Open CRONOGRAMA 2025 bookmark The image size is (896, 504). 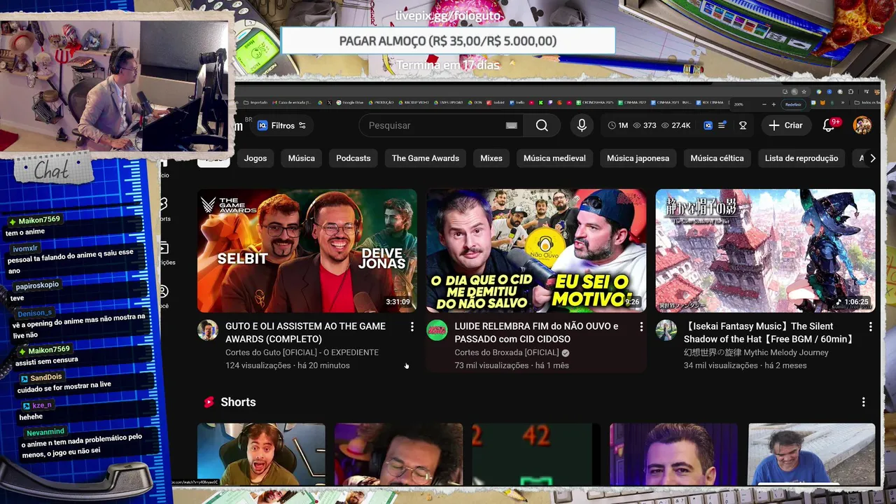pyautogui.click(x=595, y=102)
